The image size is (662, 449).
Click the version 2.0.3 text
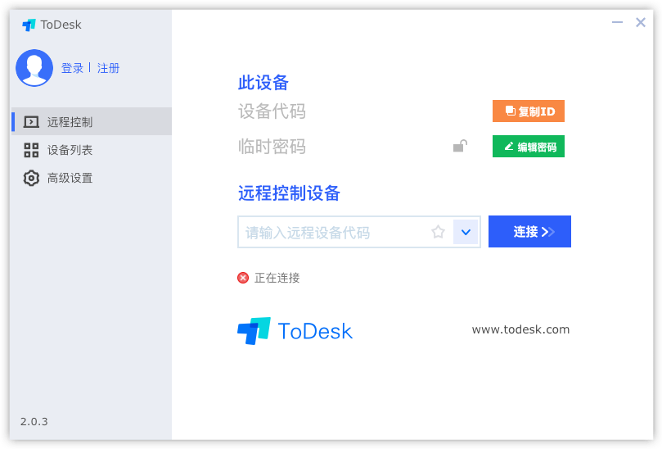[34, 421]
